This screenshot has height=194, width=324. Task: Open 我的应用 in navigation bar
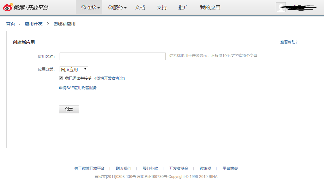click(x=210, y=8)
